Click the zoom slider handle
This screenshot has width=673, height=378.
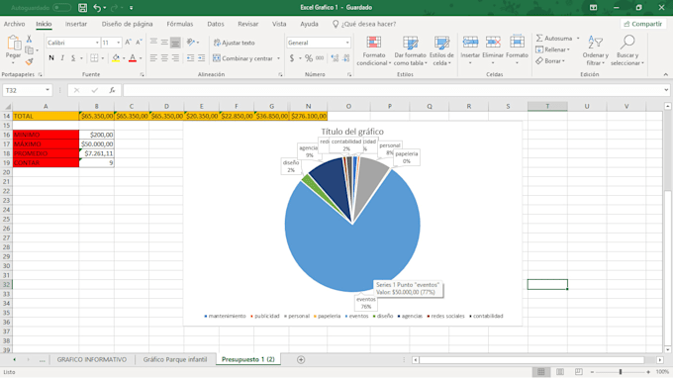(621, 371)
